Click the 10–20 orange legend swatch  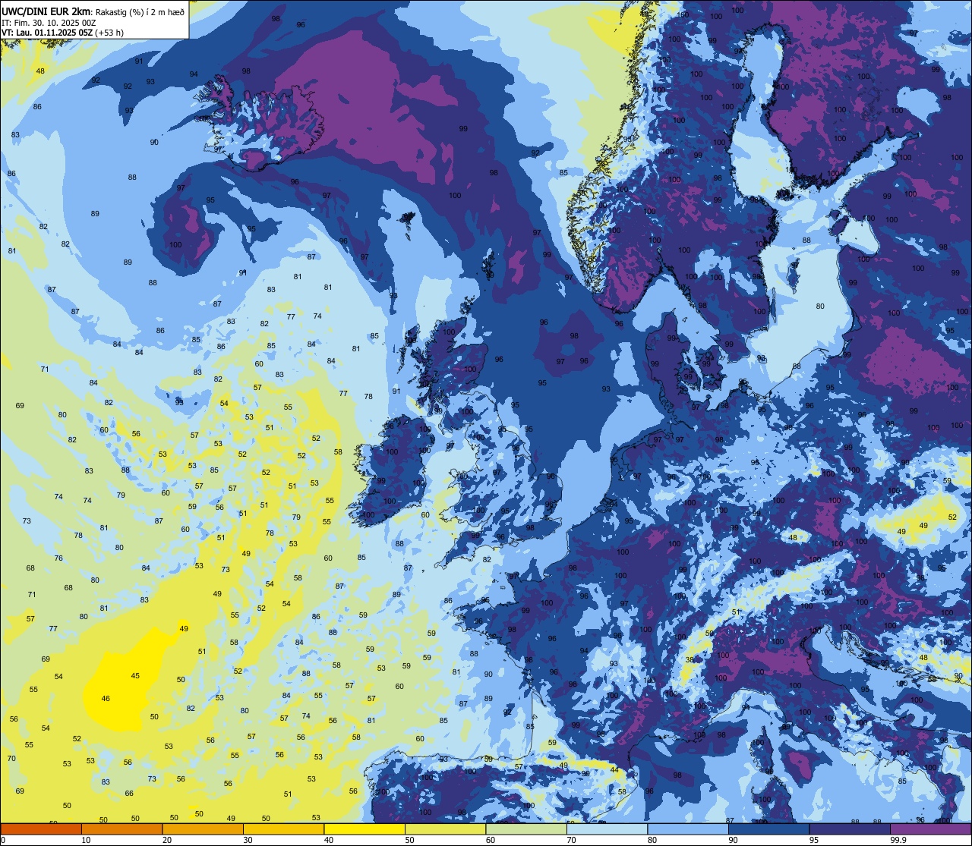[121, 829]
